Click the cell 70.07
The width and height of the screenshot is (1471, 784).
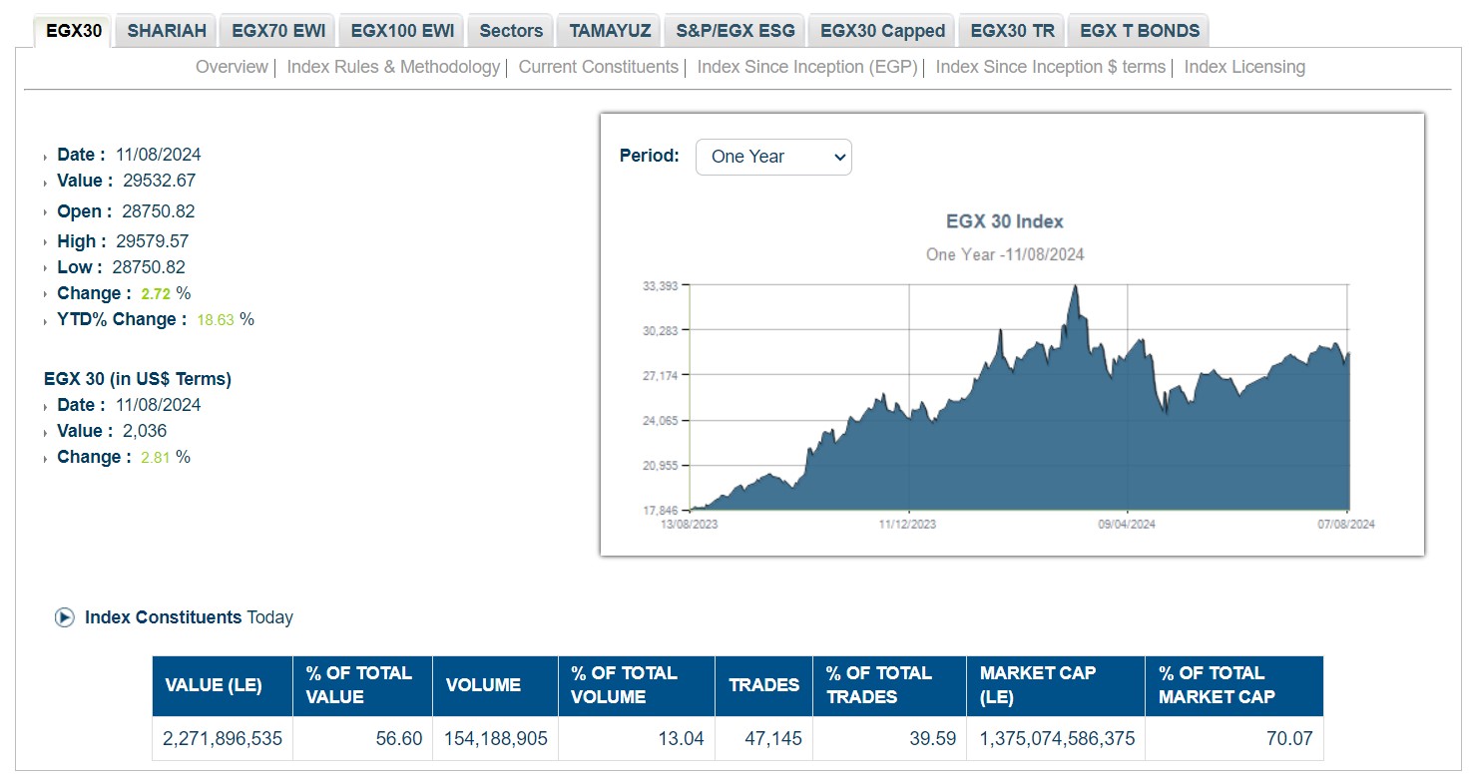1234,739
